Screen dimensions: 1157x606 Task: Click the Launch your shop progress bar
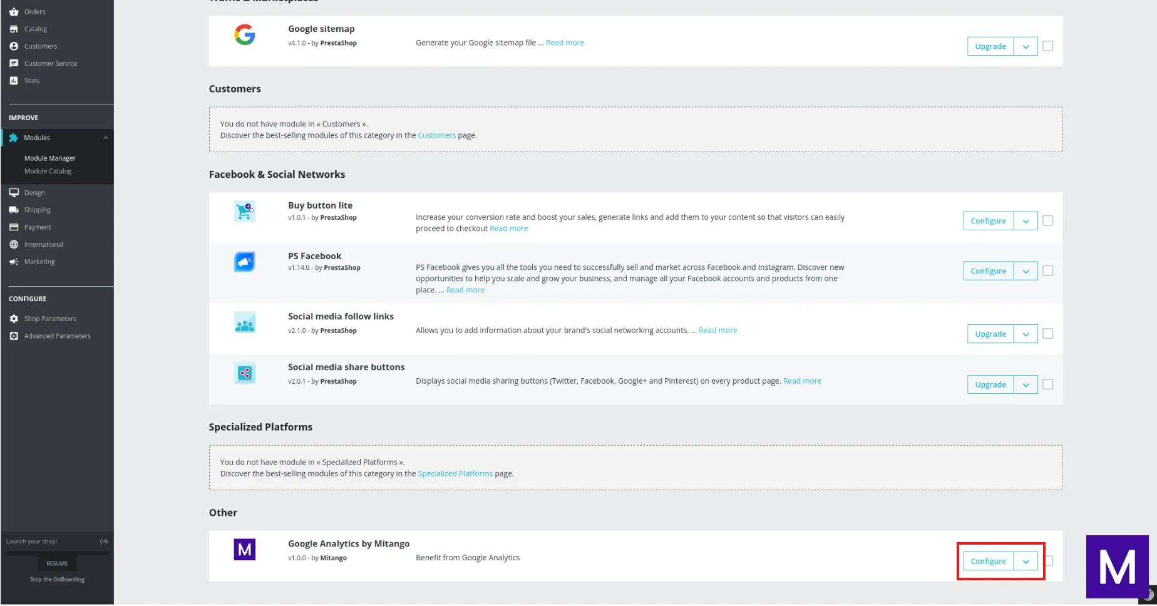point(57,553)
